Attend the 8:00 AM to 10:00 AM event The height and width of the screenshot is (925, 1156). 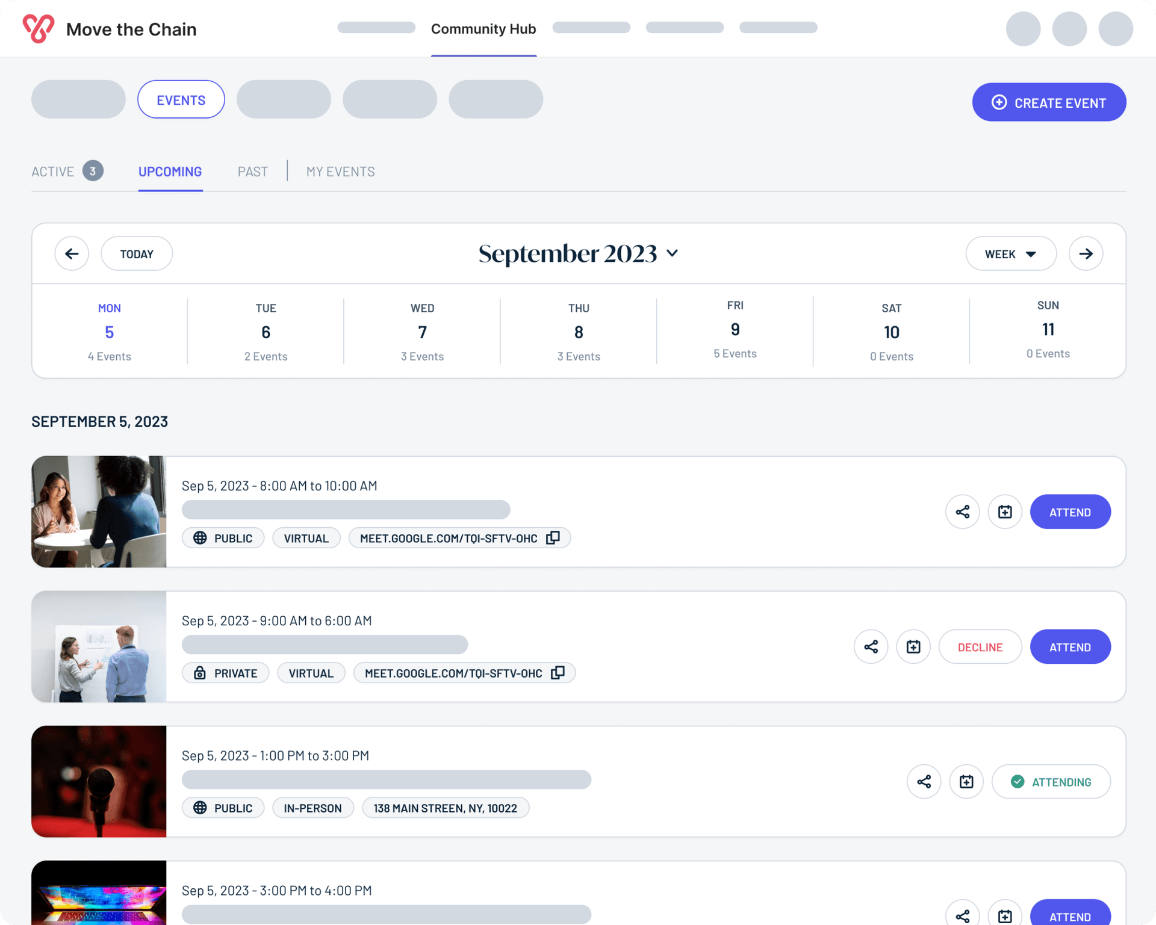click(x=1070, y=512)
